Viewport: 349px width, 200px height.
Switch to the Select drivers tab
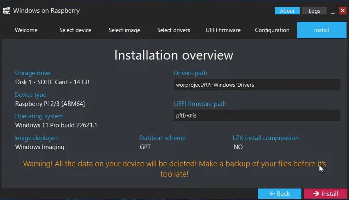173,30
